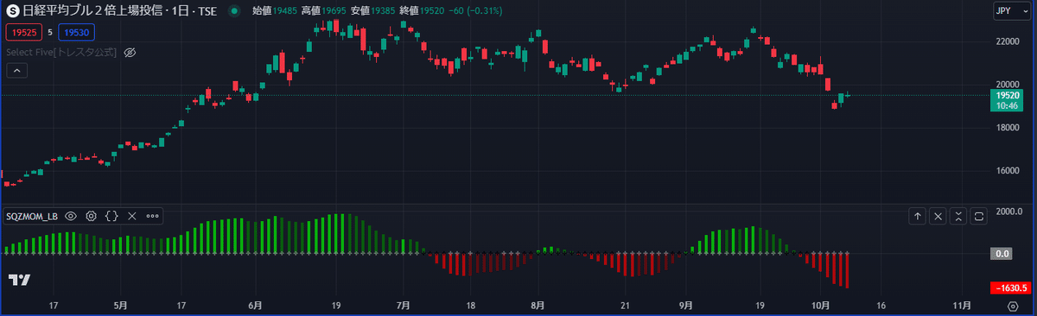Click the 20000 price scale label
Image resolution: width=1037 pixels, height=316 pixels.
coord(1008,84)
